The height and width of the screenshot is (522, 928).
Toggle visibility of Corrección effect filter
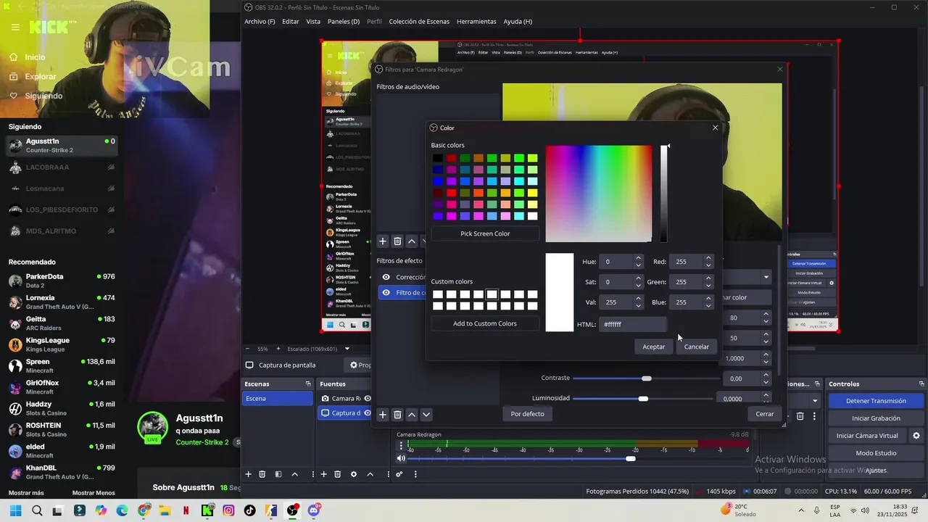386,277
